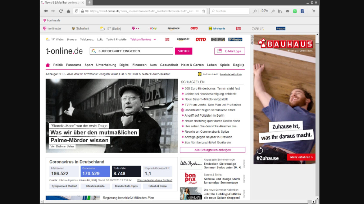Image resolution: width=364 pixels, height=204 pixels.
Task: Click the OTTO logo on the page header
Action: point(201,39)
